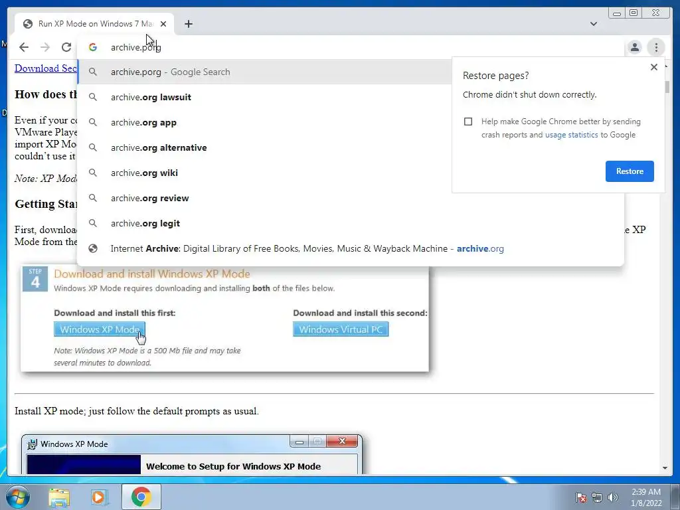This screenshot has height=510, width=680.
Task: Click the Restore button
Action: pyautogui.click(x=630, y=171)
